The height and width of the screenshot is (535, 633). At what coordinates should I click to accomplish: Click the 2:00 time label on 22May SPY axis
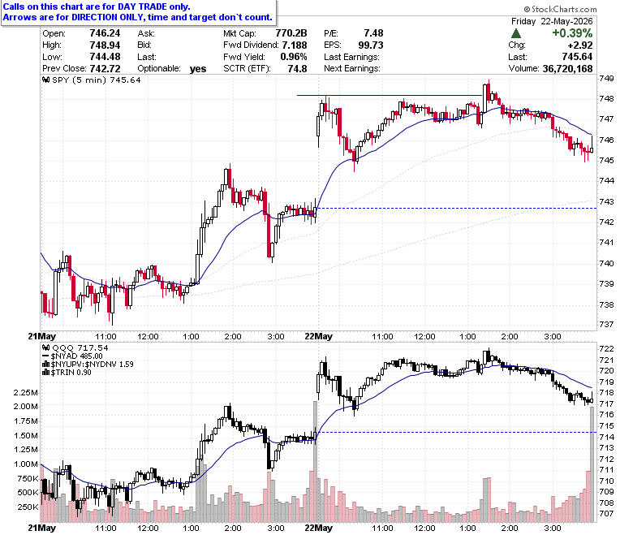coord(510,337)
